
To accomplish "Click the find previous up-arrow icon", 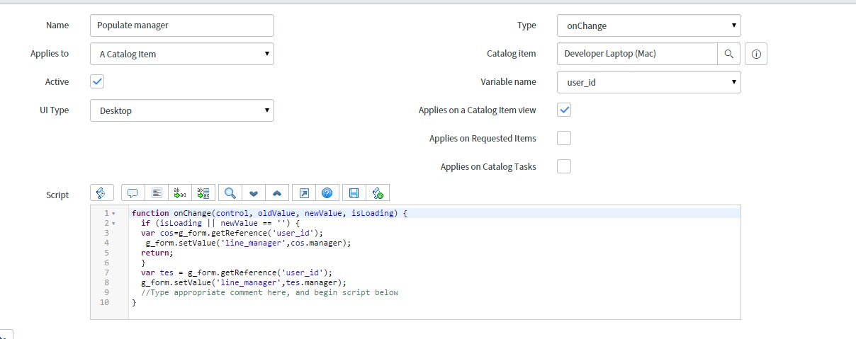I will point(277,193).
